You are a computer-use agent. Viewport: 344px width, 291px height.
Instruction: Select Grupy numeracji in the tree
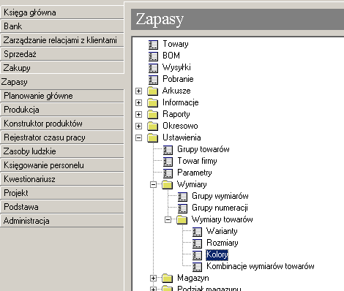[220, 208]
